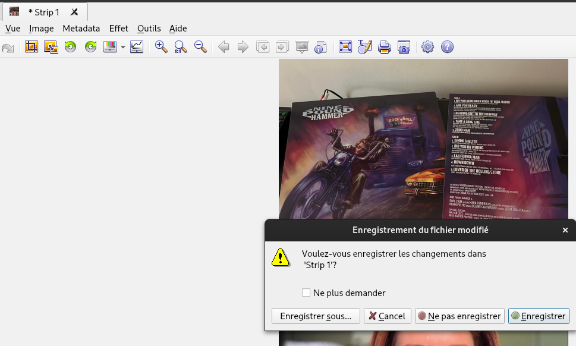Click the warning icon in dialog
The width and height of the screenshot is (576, 346).
tap(281, 257)
